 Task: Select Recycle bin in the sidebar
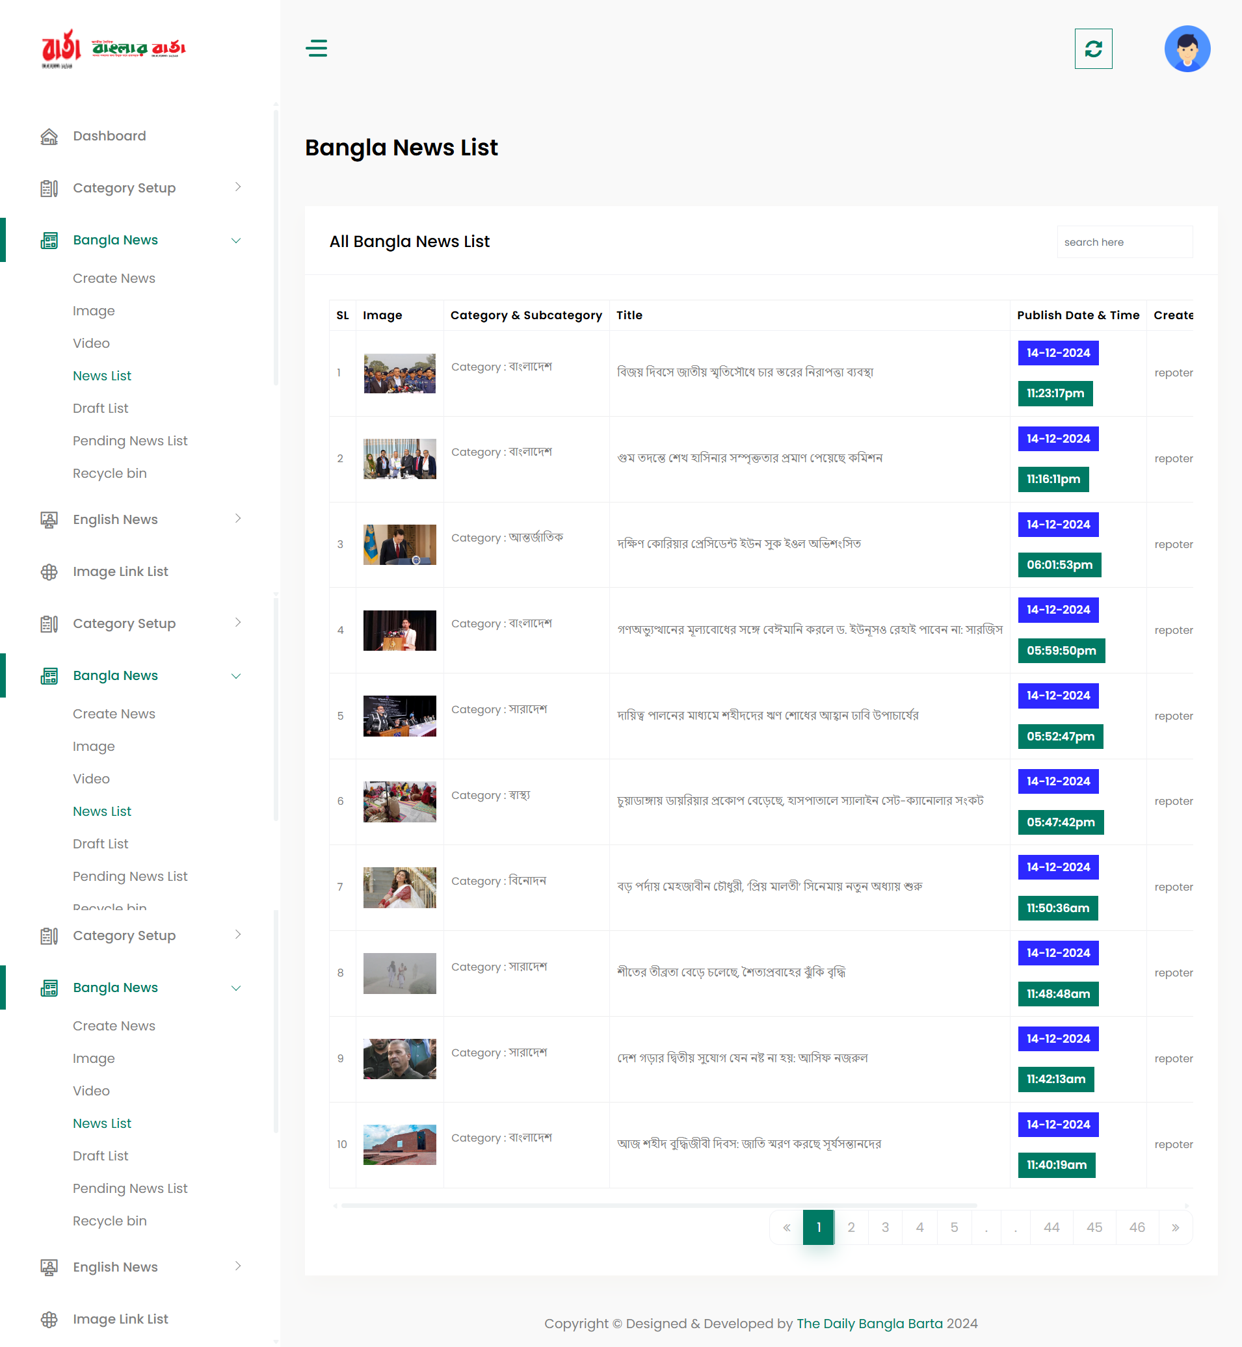click(109, 473)
